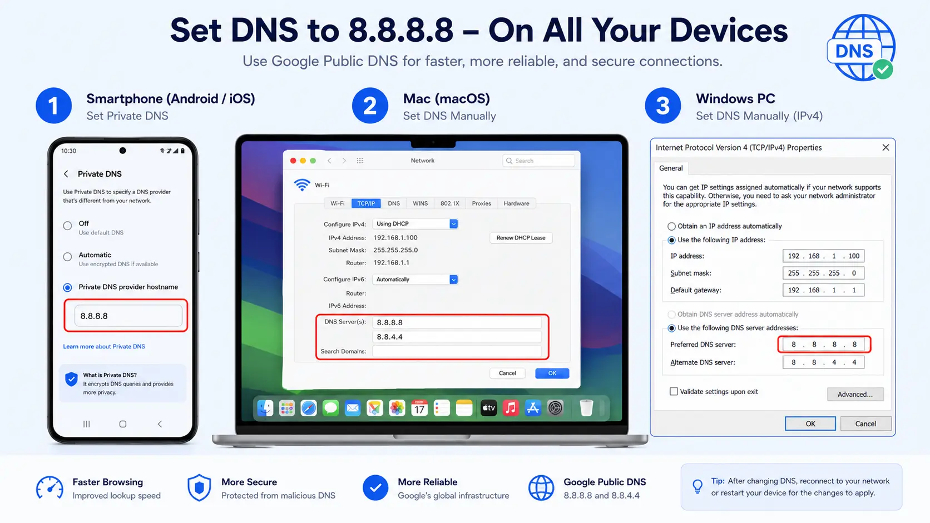This screenshot has width=930, height=523.
Task: Open Maps from the dock
Action: coord(375,409)
